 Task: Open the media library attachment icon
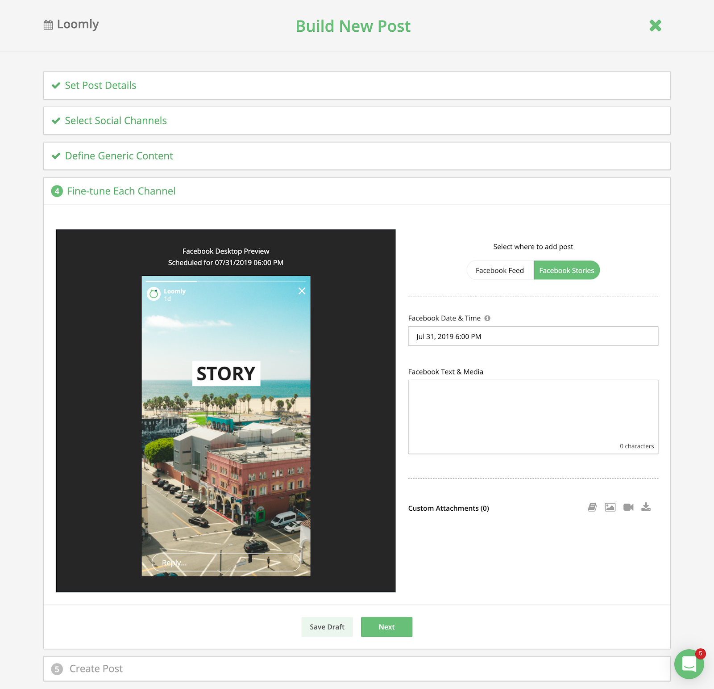[x=592, y=507]
